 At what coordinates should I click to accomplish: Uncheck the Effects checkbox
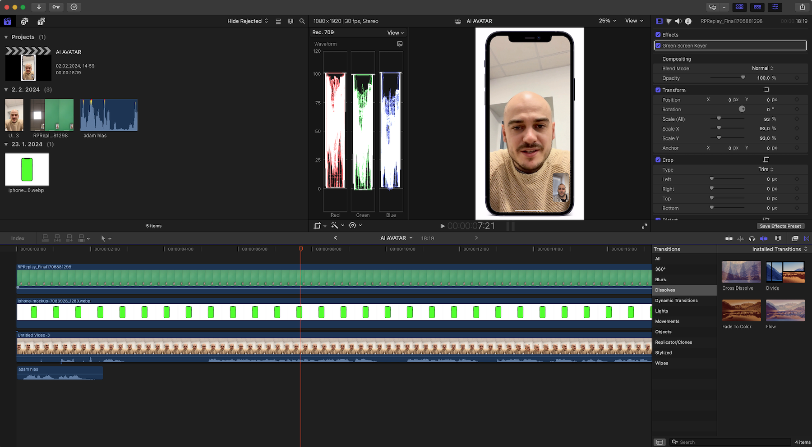point(658,35)
